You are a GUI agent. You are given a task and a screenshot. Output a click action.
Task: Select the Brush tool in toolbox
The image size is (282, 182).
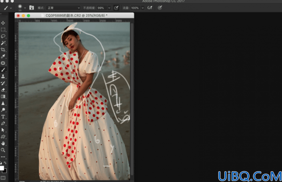3,70
